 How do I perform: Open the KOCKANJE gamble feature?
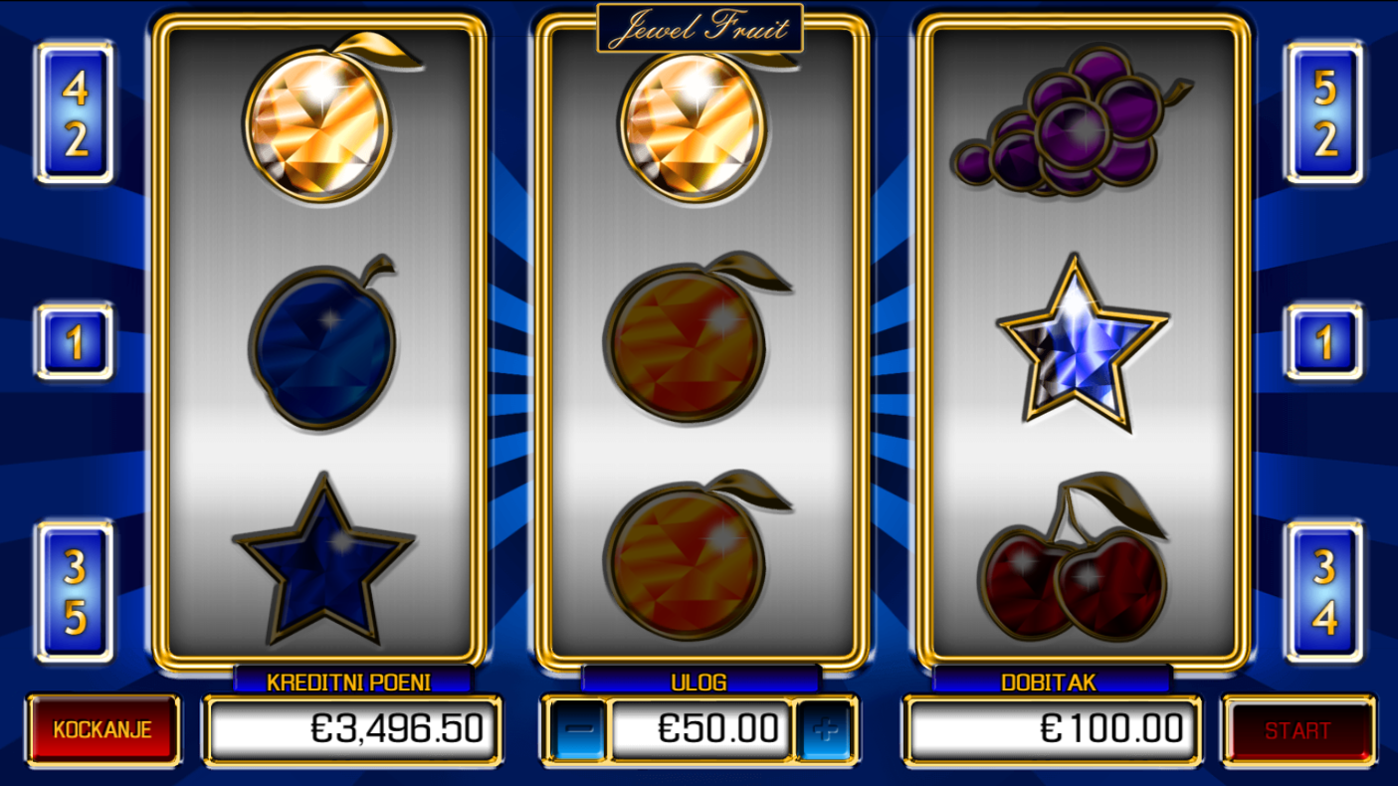pyautogui.click(x=103, y=729)
